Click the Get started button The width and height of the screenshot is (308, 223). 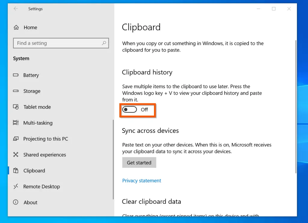[x=139, y=162]
